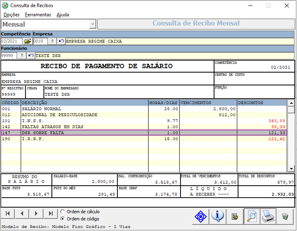Open the Opções menu
The image size is (297, 231).
click(11, 15)
